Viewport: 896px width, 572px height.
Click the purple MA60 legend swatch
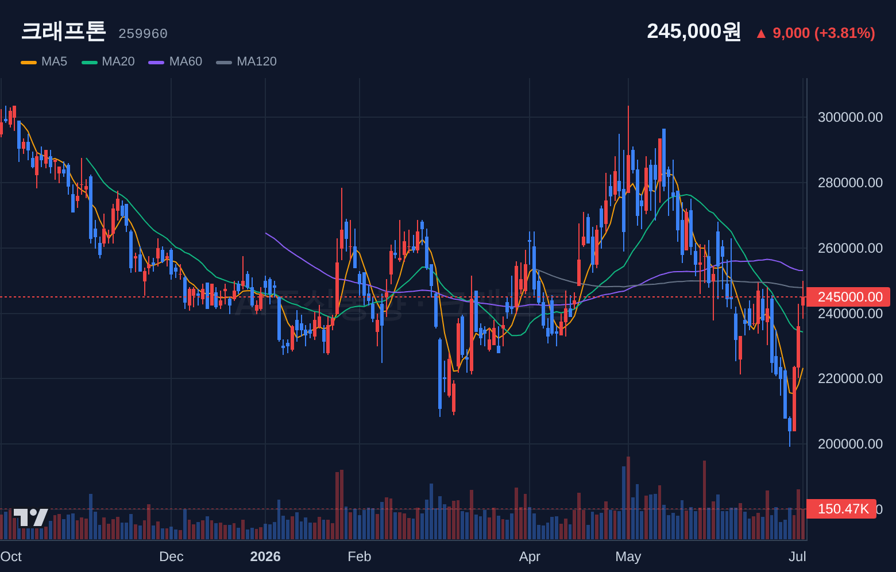tap(156, 62)
